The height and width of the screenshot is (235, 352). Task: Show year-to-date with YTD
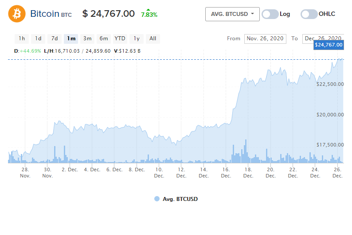click(120, 39)
